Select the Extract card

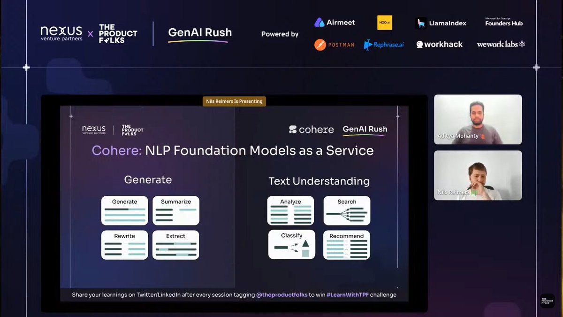coord(176,245)
